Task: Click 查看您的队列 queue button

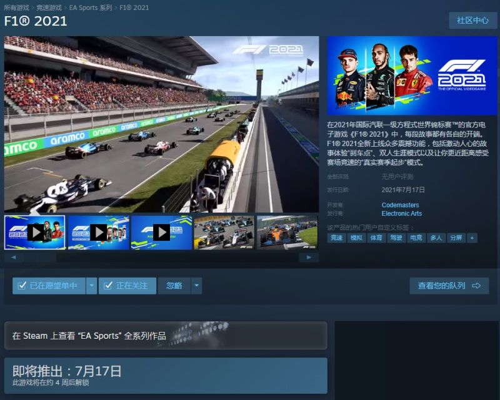Action: click(x=449, y=286)
